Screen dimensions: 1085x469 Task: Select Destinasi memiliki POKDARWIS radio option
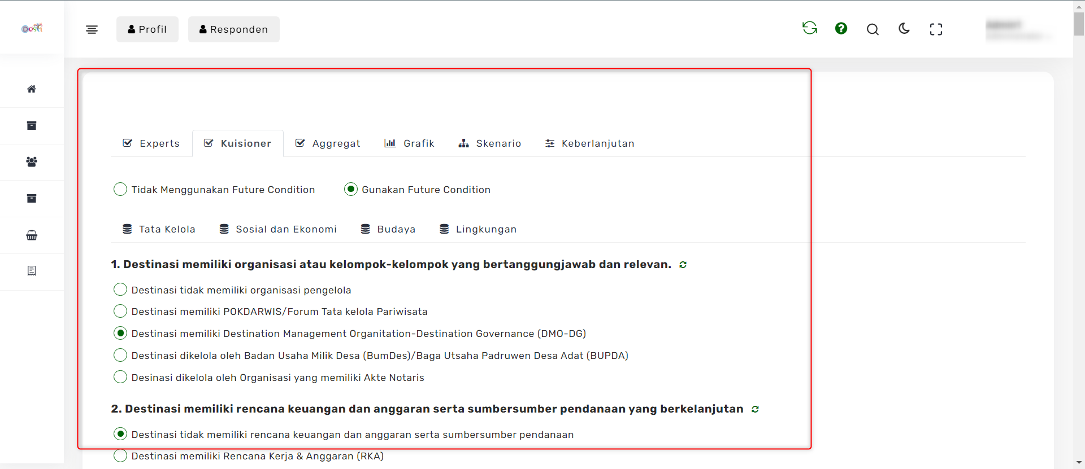(x=120, y=311)
